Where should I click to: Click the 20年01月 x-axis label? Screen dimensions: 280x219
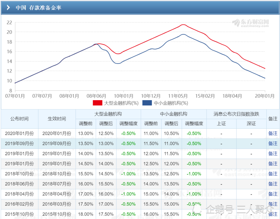pyautogui.click(x=265, y=96)
